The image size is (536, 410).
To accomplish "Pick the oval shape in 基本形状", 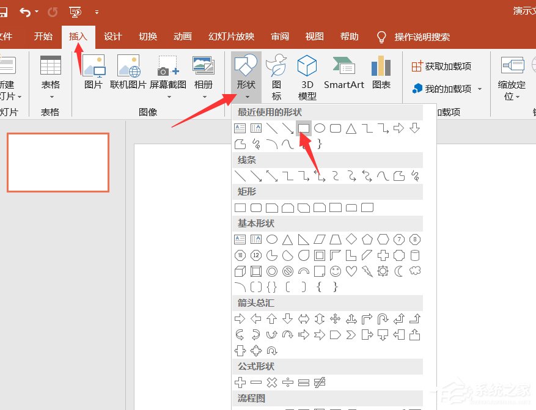I will pos(271,239).
